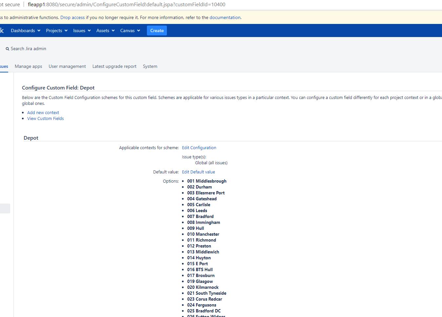
Task: Select option 020 Kilmarnock
Action: pyautogui.click(x=203, y=287)
